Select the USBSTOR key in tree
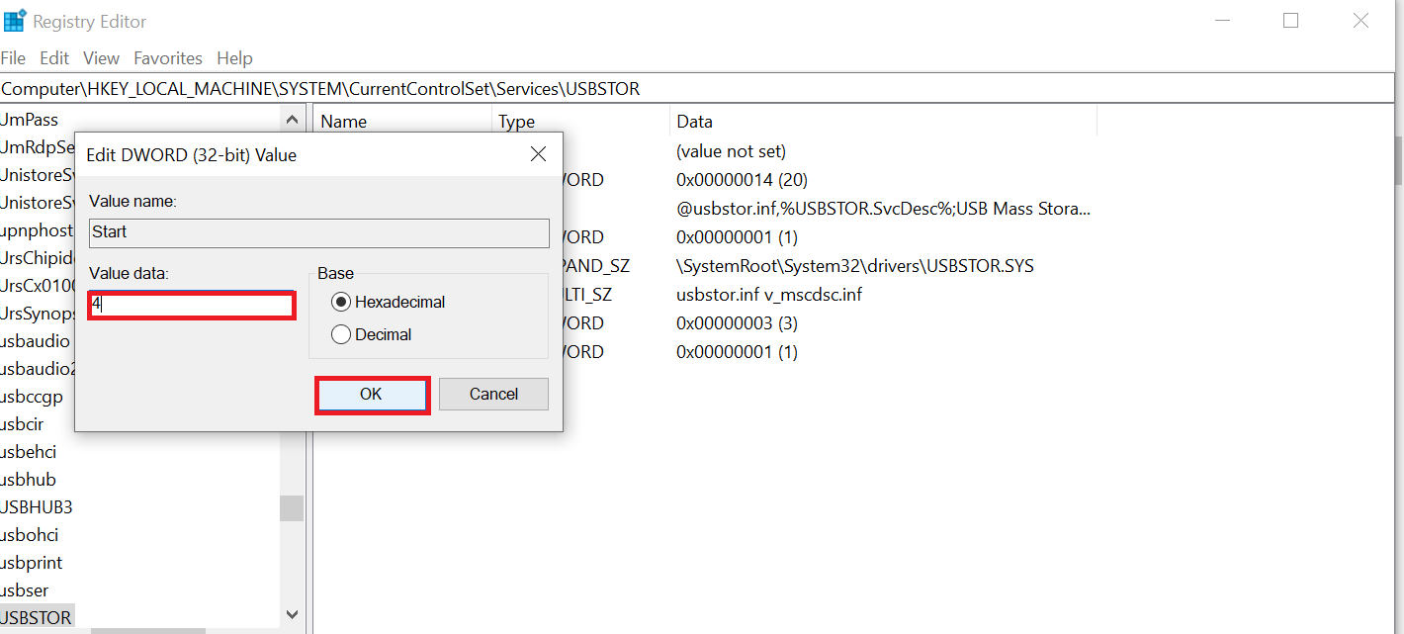 pyautogui.click(x=37, y=617)
